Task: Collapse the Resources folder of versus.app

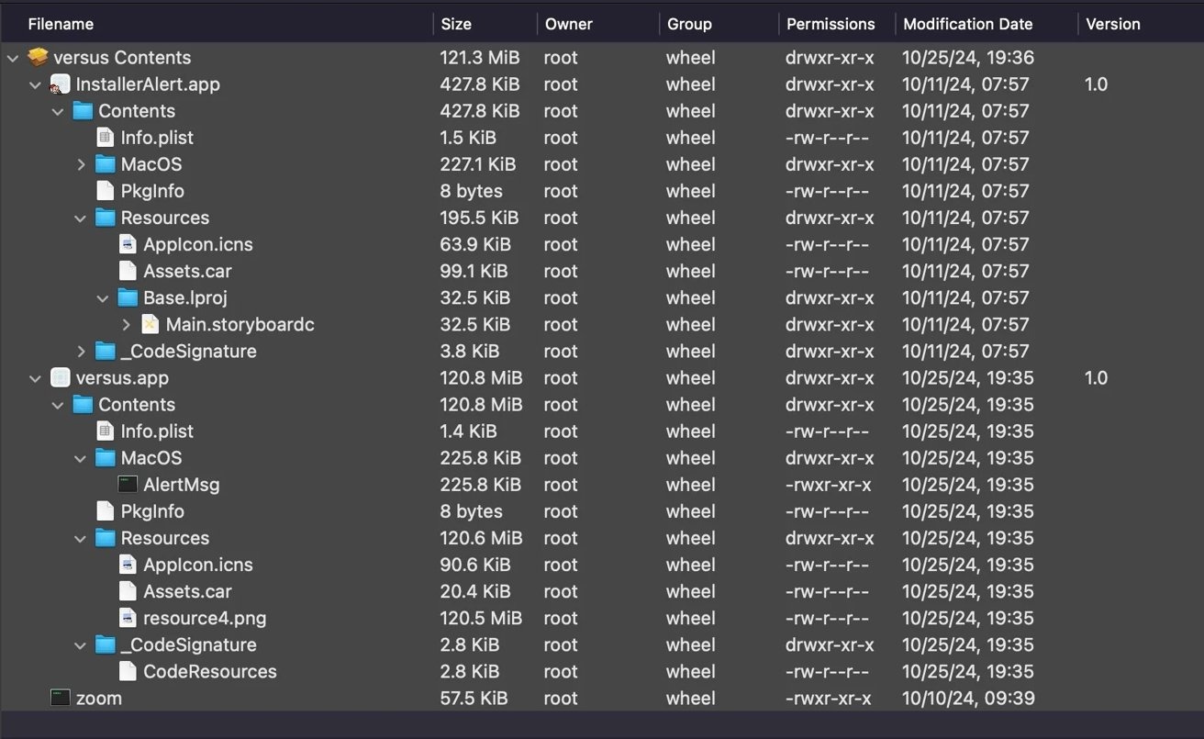Action: [x=80, y=538]
